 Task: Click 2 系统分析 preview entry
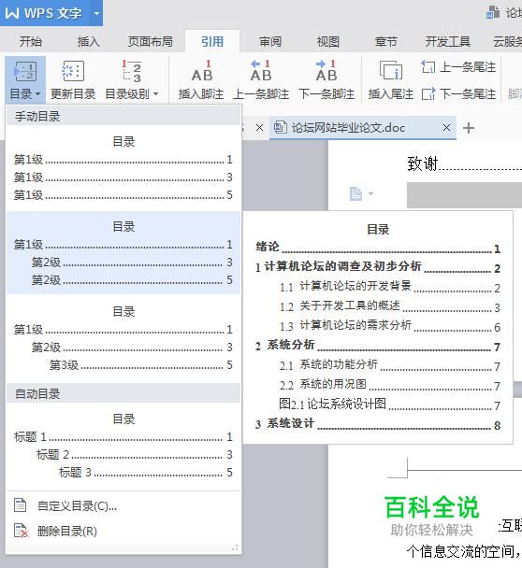click(378, 346)
